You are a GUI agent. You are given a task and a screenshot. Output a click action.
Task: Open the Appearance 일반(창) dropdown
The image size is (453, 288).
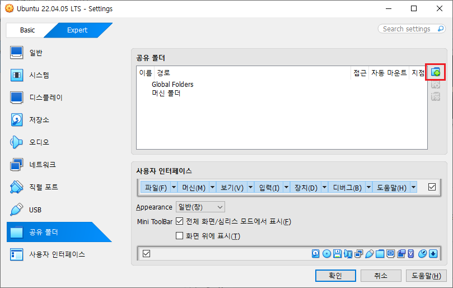(200, 207)
